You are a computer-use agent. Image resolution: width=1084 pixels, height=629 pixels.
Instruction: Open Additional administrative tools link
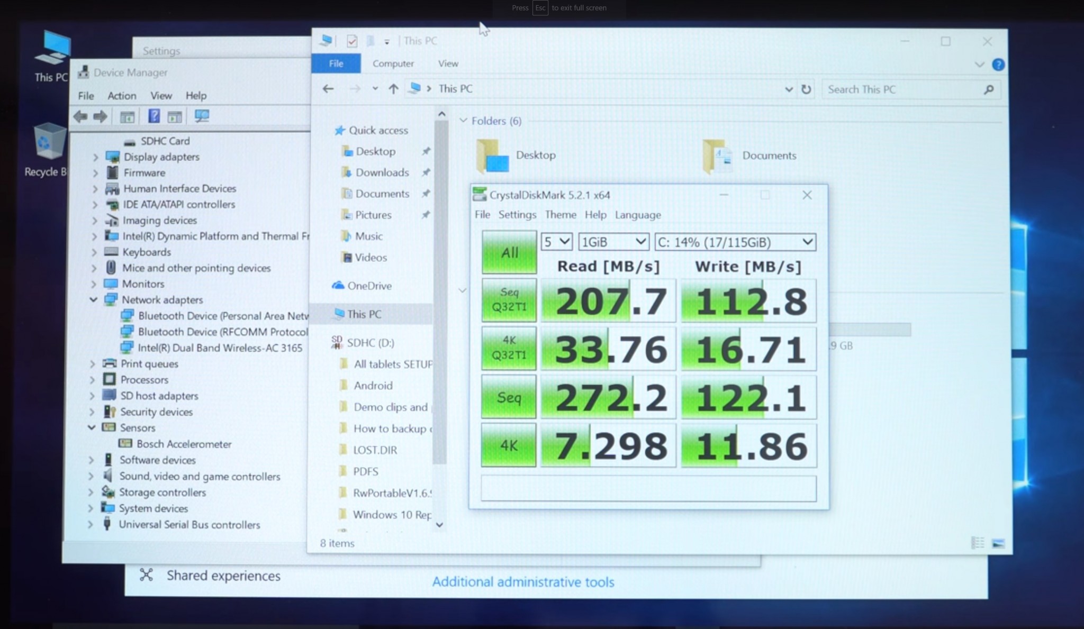coord(523,582)
